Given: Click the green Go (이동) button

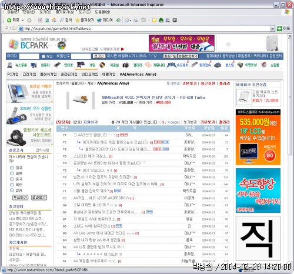Looking at the screenshot, I should [x=283, y=29].
